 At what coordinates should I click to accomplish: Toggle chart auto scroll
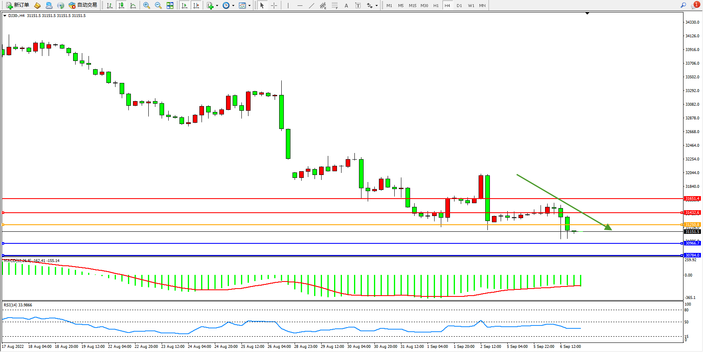click(x=184, y=5)
